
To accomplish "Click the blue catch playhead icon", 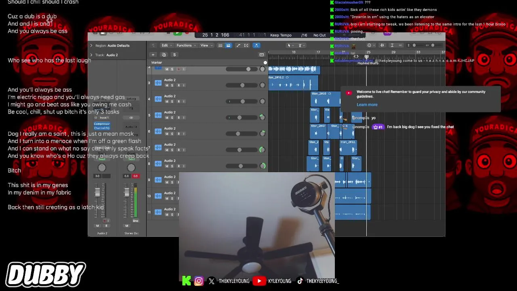I will [x=257, y=45].
